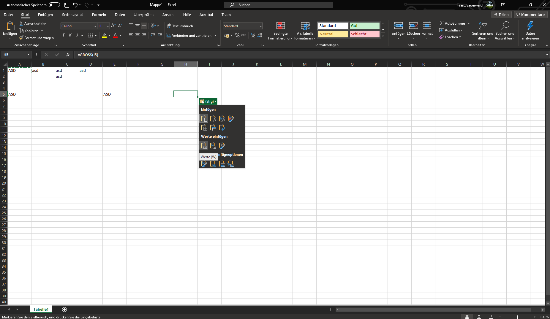Viewport: 550px width, 319px height.
Task: Open the (Strg) paste options dropdown
Action: [x=208, y=101]
